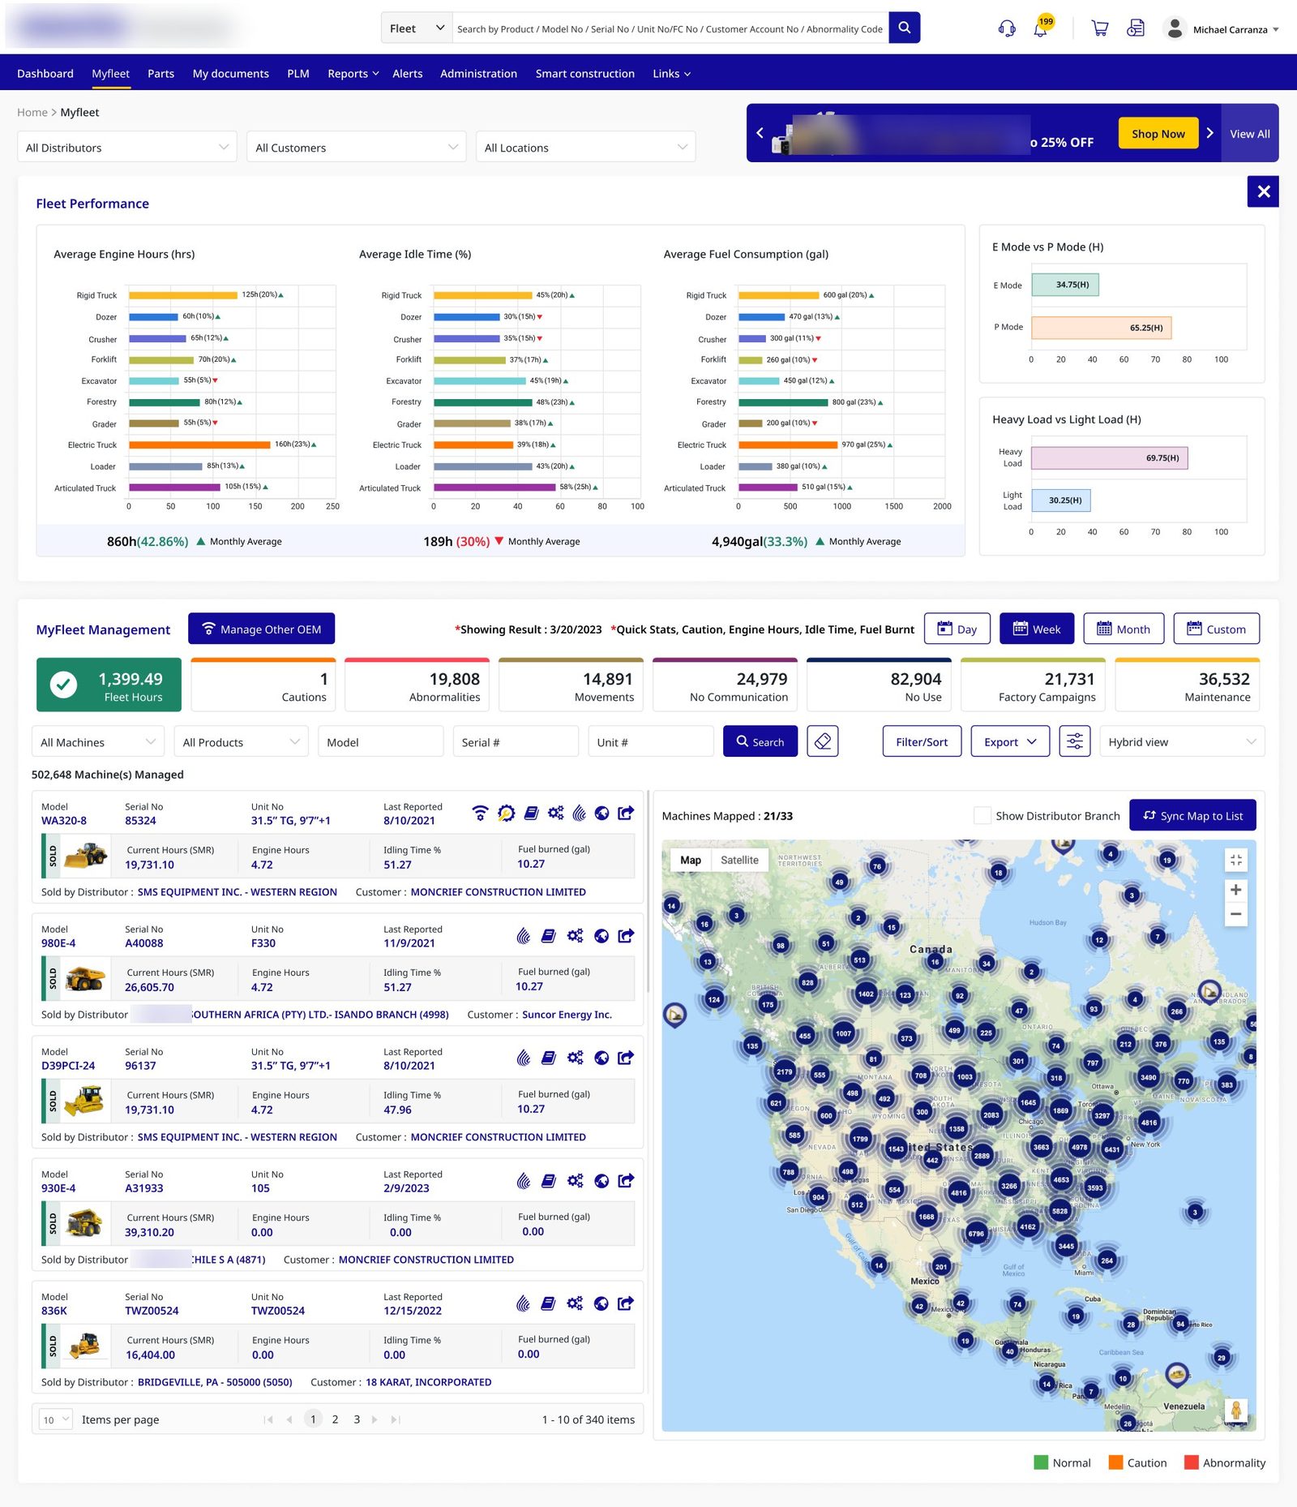Open the manual book icon for 980E-4
This screenshot has width=1297, height=1507.
tap(549, 936)
